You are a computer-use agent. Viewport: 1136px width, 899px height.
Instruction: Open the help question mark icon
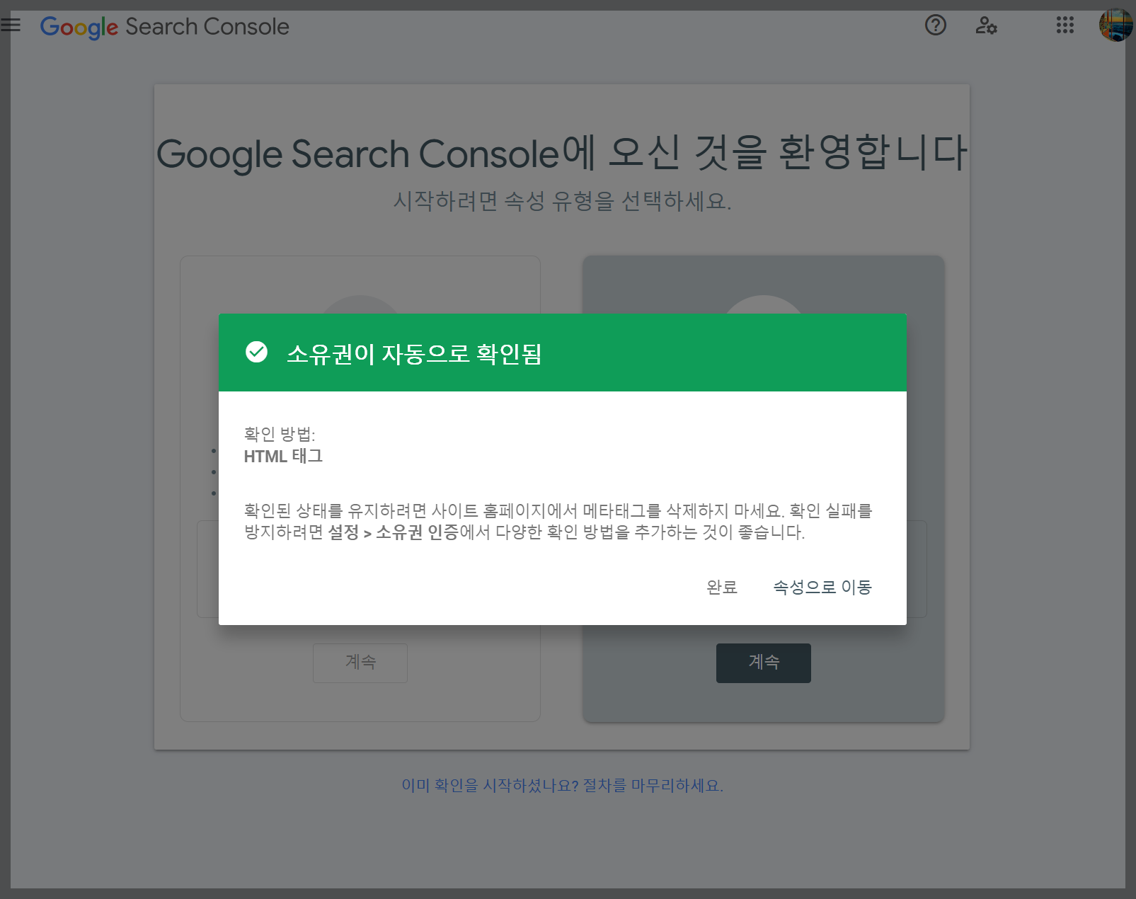(935, 25)
